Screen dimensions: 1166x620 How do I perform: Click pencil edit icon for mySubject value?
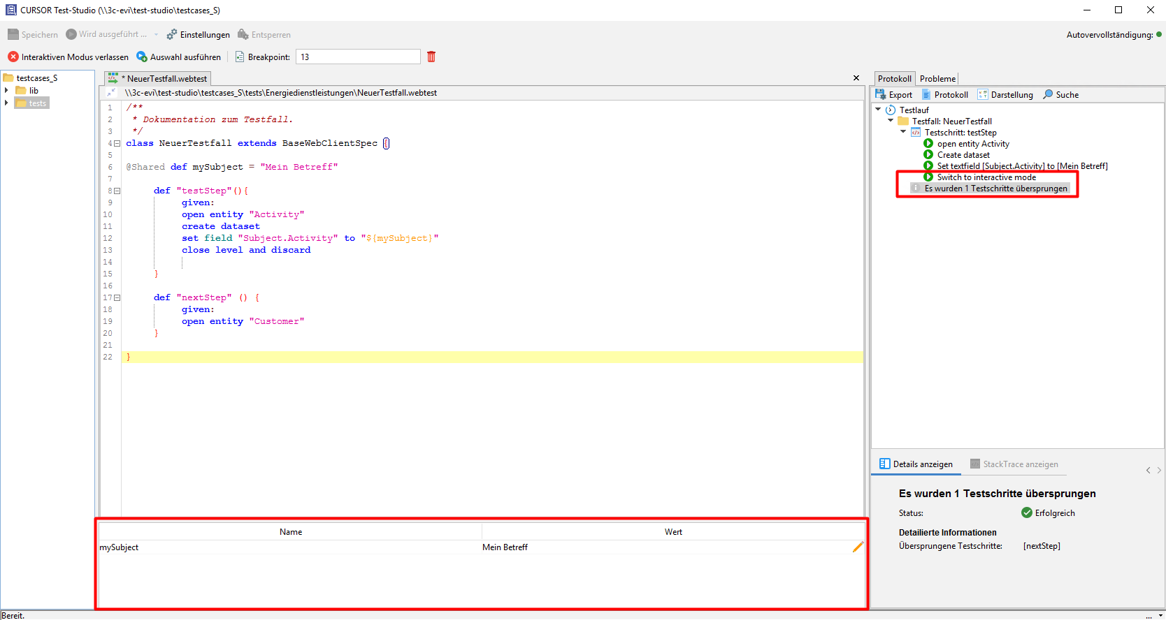coord(858,547)
